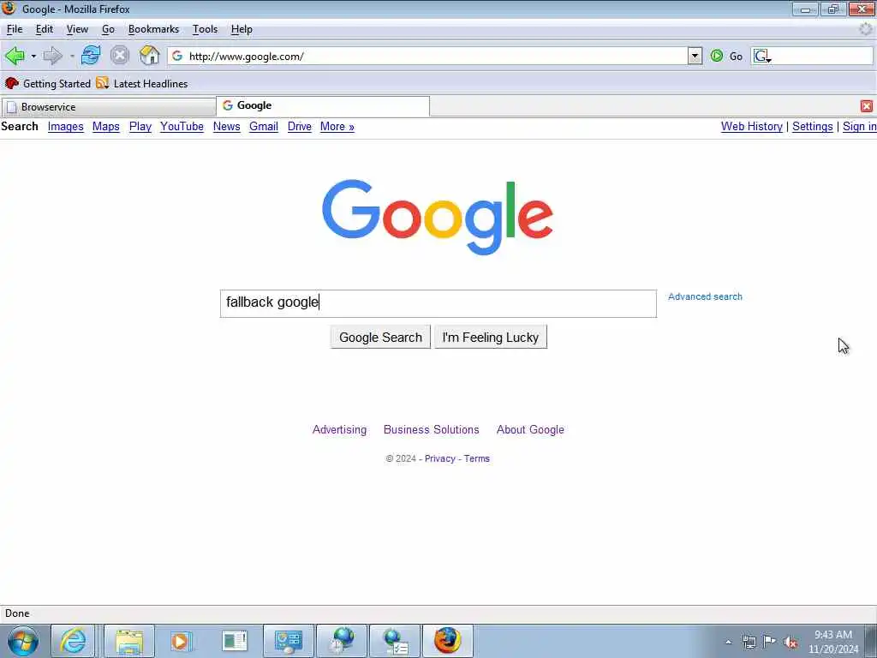Open the Gmail link
The height and width of the screenshot is (658, 877).
pos(264,127)
